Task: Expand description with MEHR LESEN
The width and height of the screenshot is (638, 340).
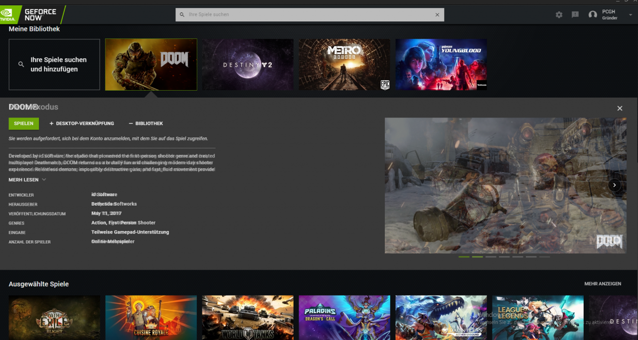Action: [x=27, y=180]
